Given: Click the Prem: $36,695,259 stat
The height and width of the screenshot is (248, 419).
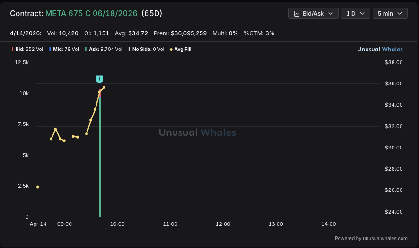Looking at the screenshot, I should pyautogui.click(x=180, y=33).
